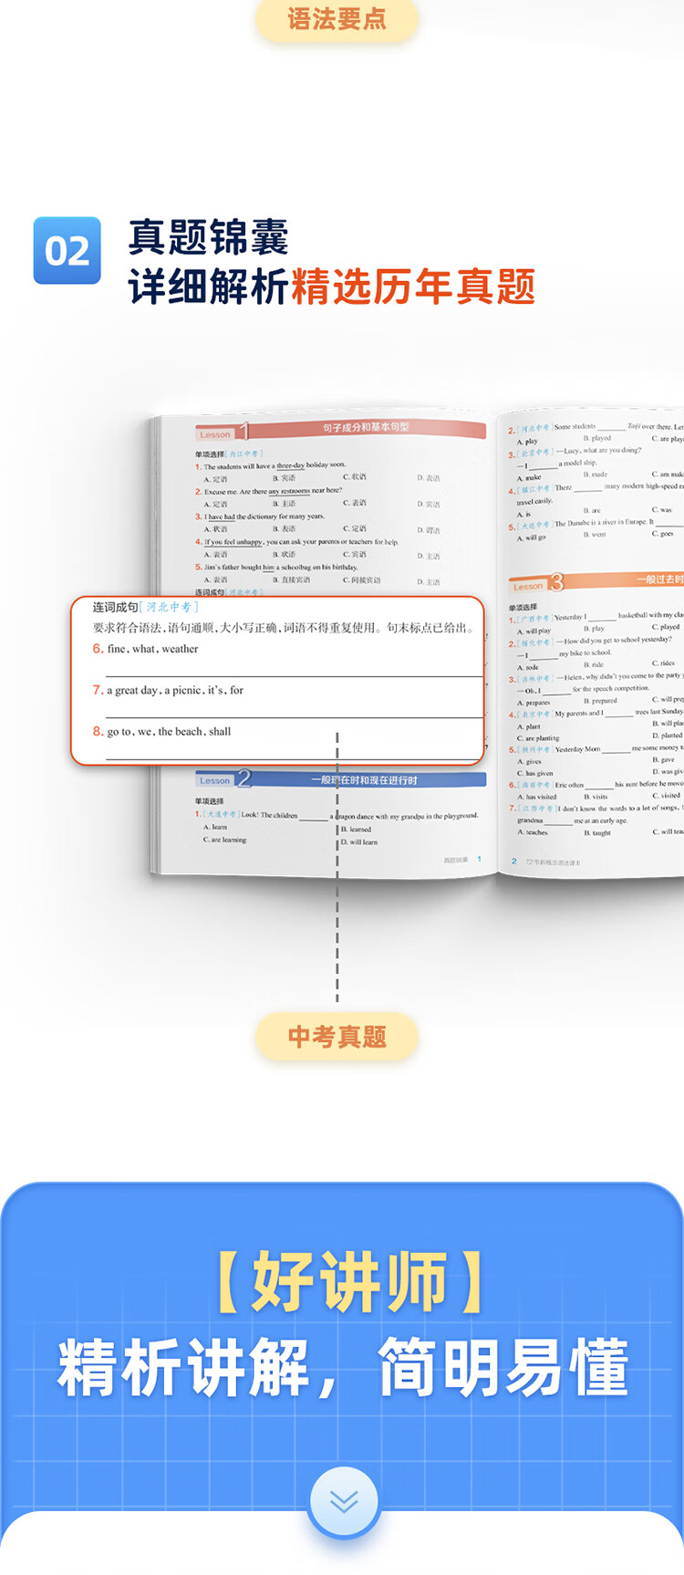Click the 河北中考 tag in callout
684x1575 pixels.
[170, 607]
